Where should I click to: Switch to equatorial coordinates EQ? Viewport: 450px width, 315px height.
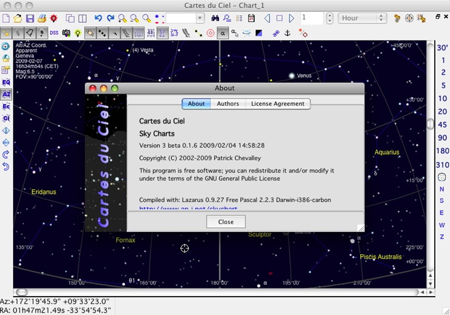click(x=6, y=82)
